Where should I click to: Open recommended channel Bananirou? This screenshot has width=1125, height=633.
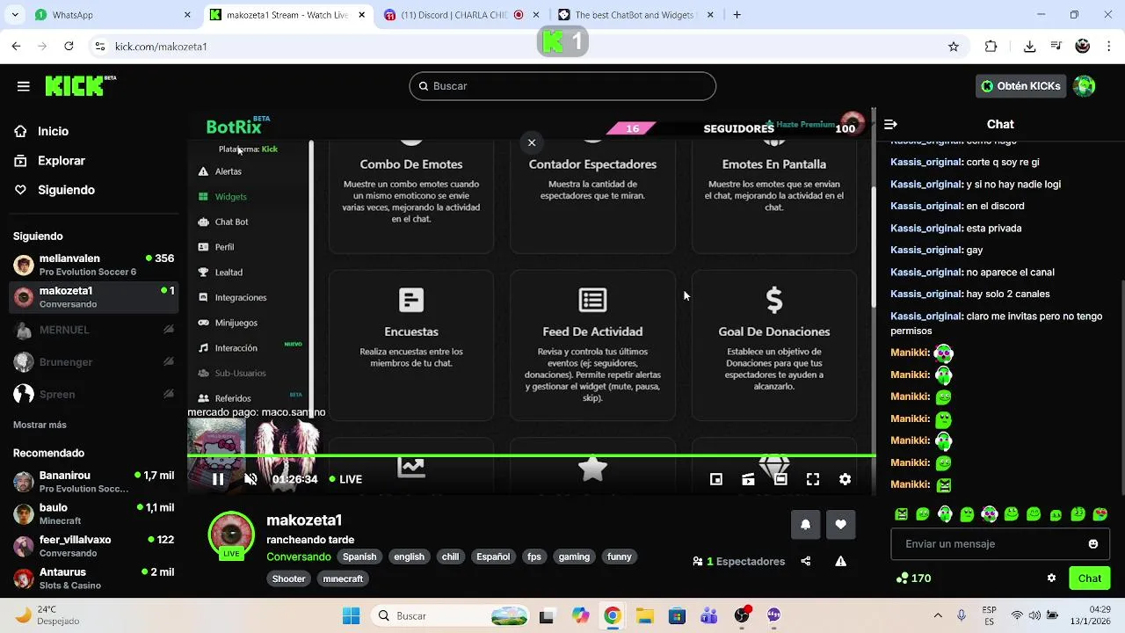(x=94, y=482)
